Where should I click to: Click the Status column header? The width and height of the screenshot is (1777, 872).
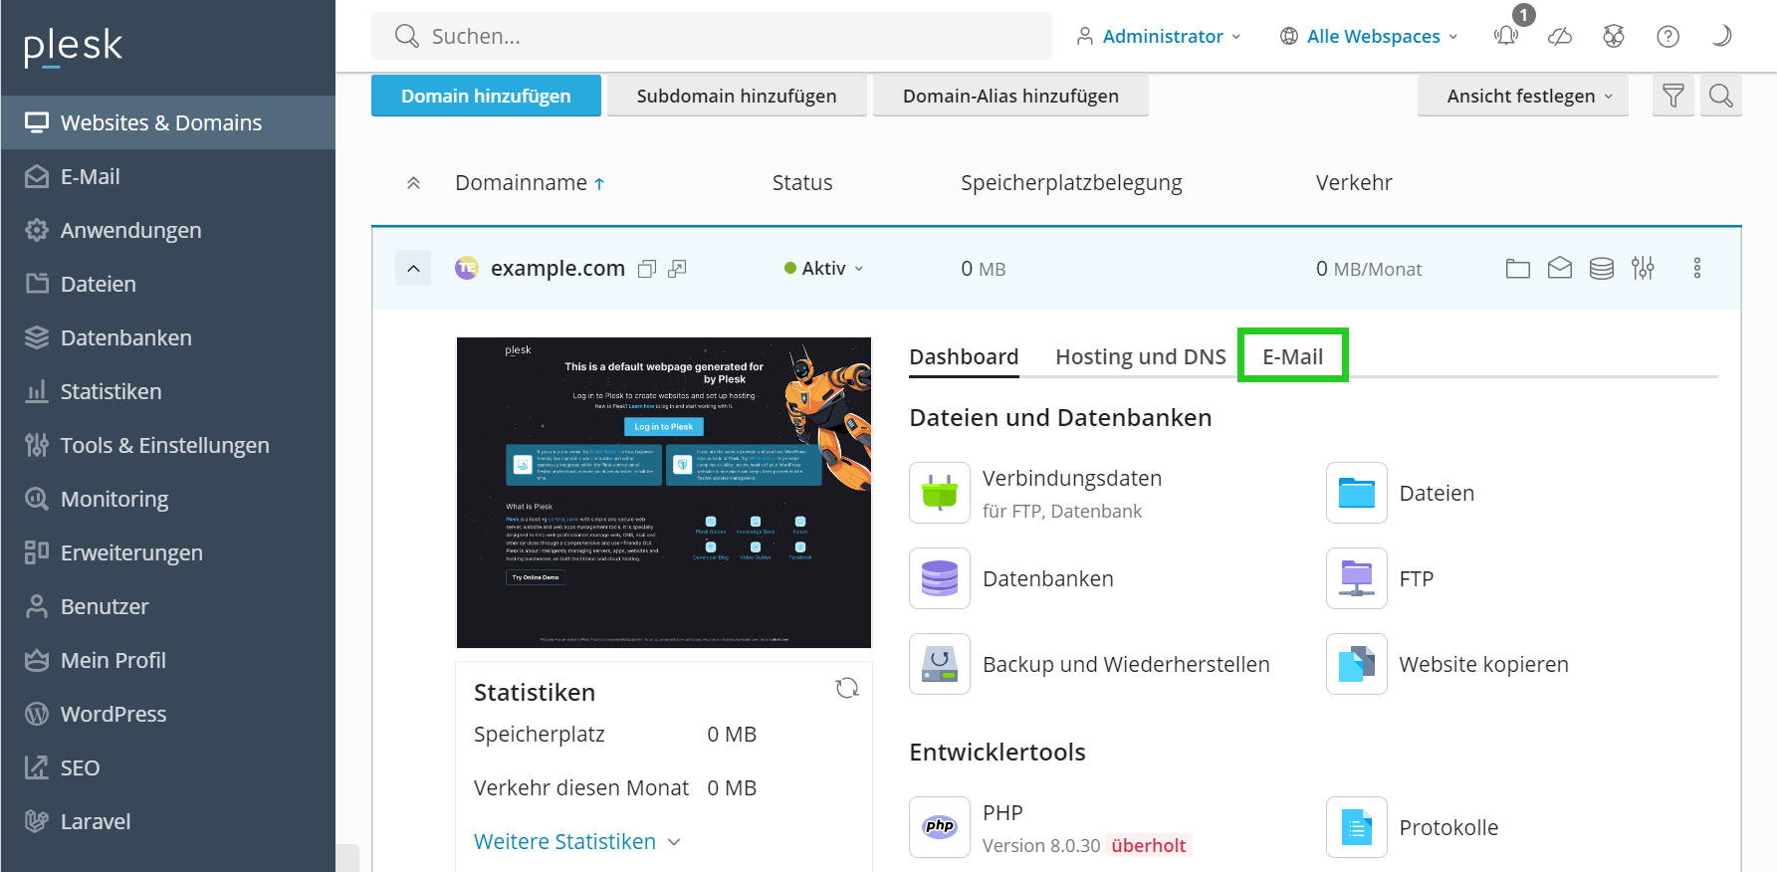[x=802, y=183]
